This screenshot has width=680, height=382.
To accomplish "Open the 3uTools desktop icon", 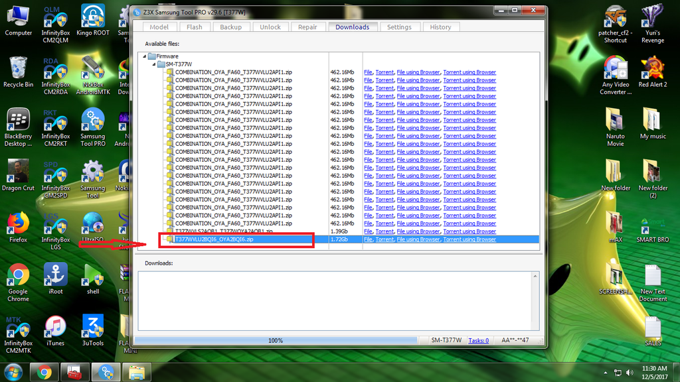I will (93, 330).
